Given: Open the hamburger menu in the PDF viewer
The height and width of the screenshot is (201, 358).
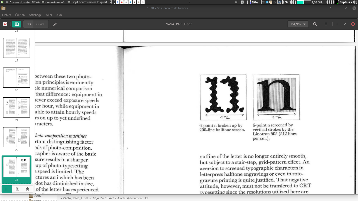Looking at the screenshot, I should point(326,24).
